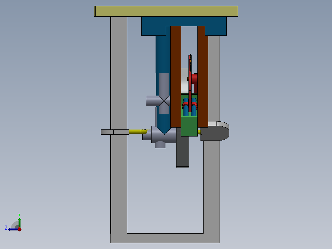Select the olive top plate of the assembly

coord(166,11)
